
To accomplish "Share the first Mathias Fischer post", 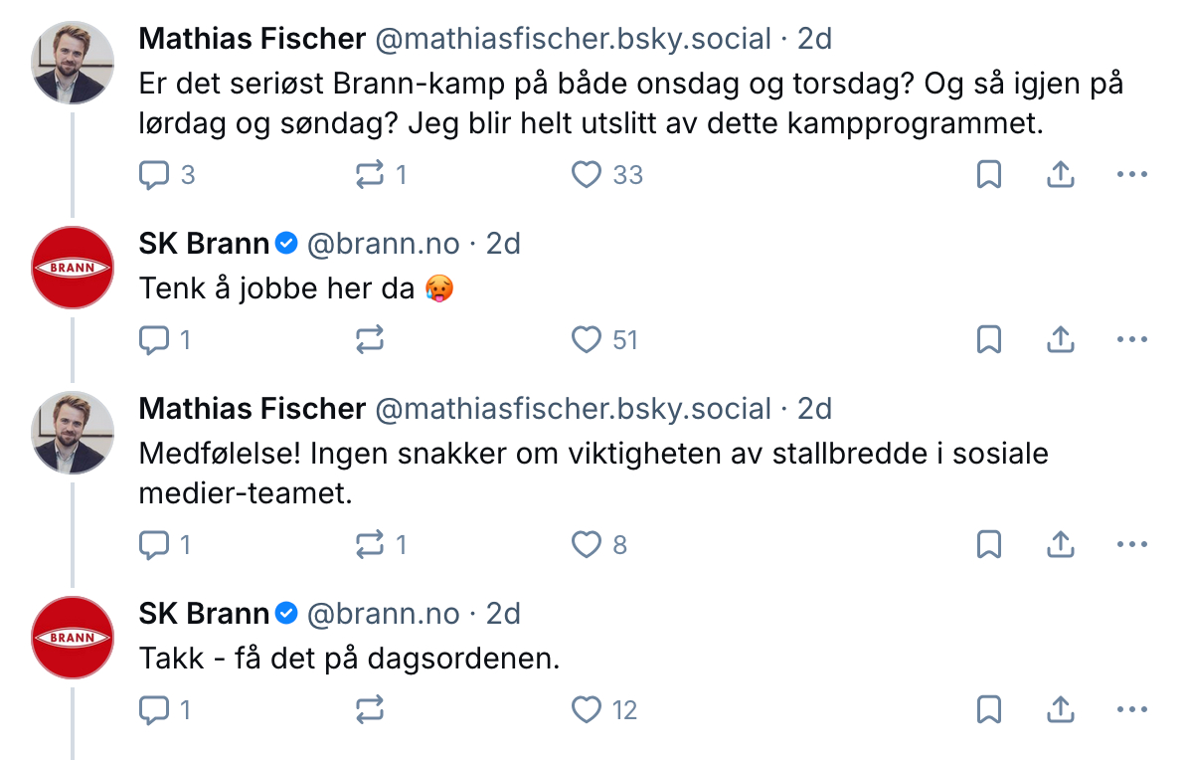I will [1061, 175].
